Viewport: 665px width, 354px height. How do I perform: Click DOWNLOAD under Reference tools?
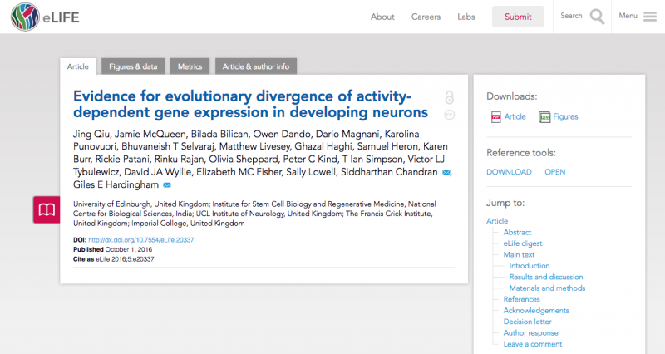[509, 172]
